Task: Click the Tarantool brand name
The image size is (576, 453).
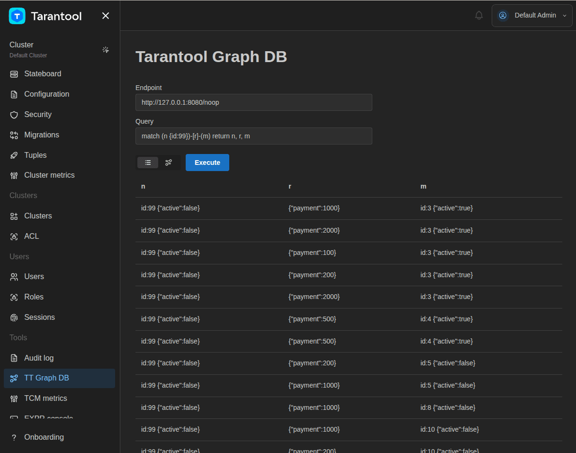Action: 56,16
